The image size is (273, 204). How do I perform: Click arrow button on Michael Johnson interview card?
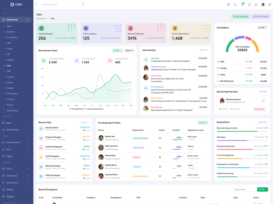263,101
